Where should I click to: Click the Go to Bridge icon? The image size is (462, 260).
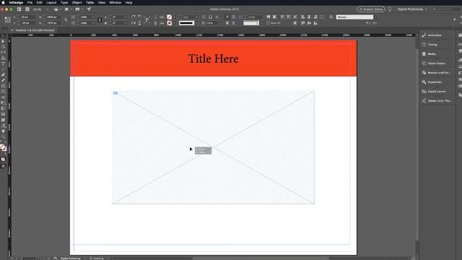(19, 9)
